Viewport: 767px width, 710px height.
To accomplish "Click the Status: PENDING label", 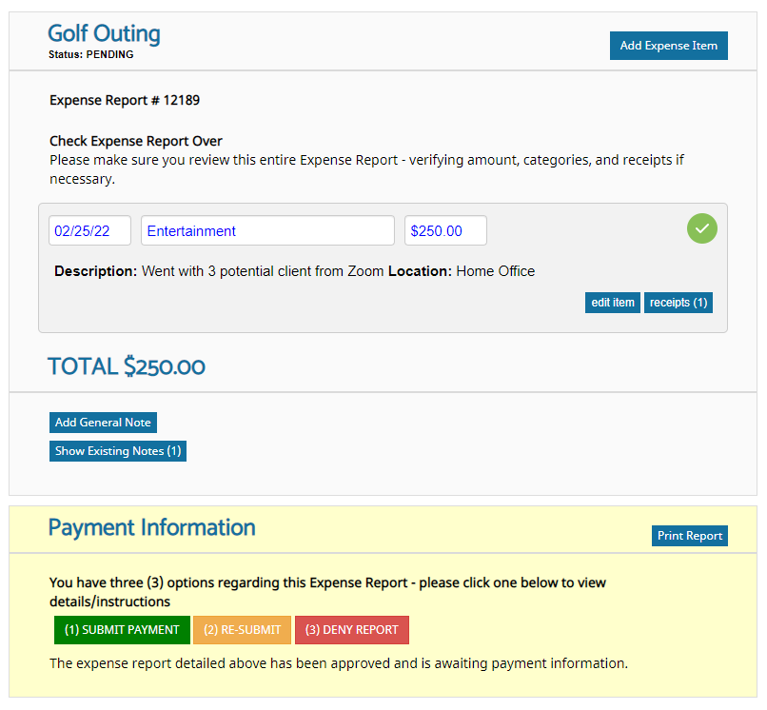I will (x=91, y=54).
